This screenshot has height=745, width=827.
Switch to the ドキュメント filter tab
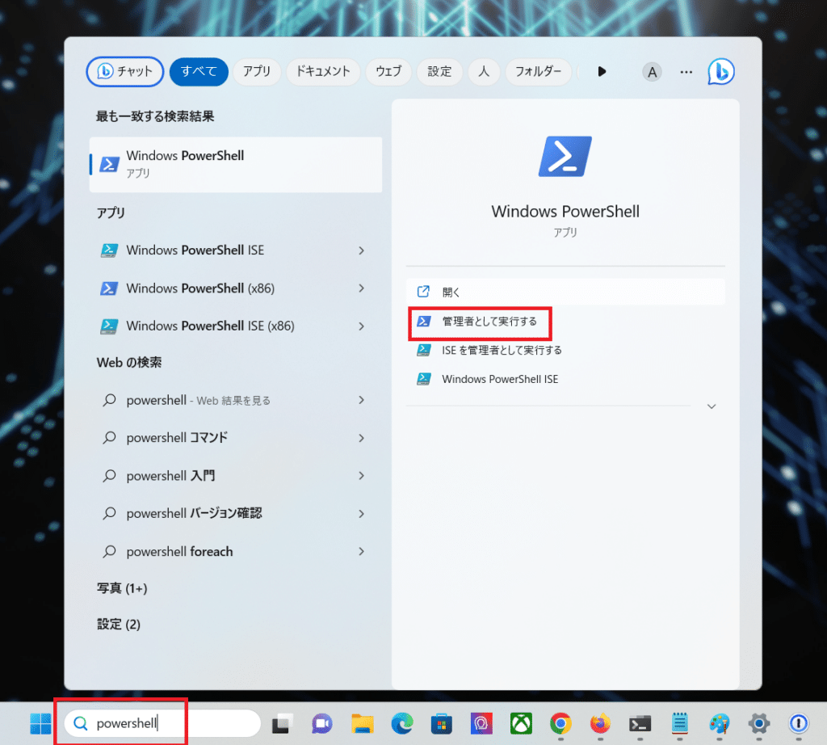(x=323, y=71)
